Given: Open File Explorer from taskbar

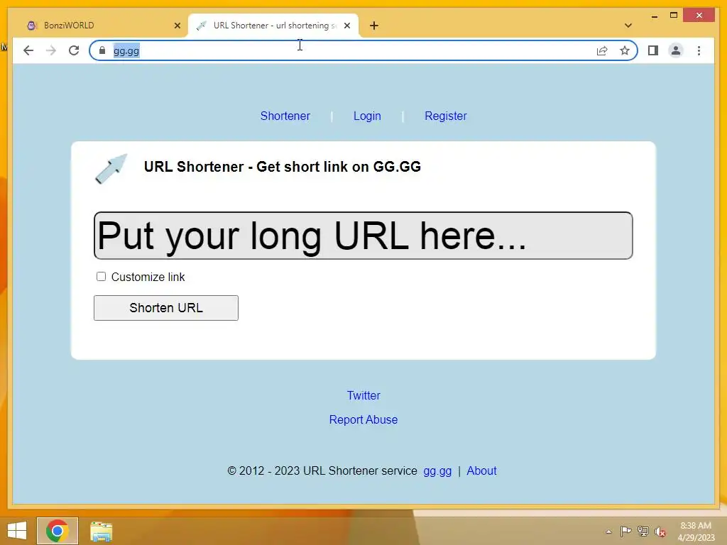Looking at the screenshot, I should click(x=101, y=531).
